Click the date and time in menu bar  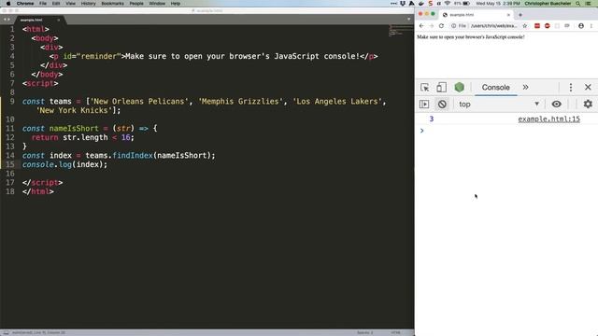498,4
